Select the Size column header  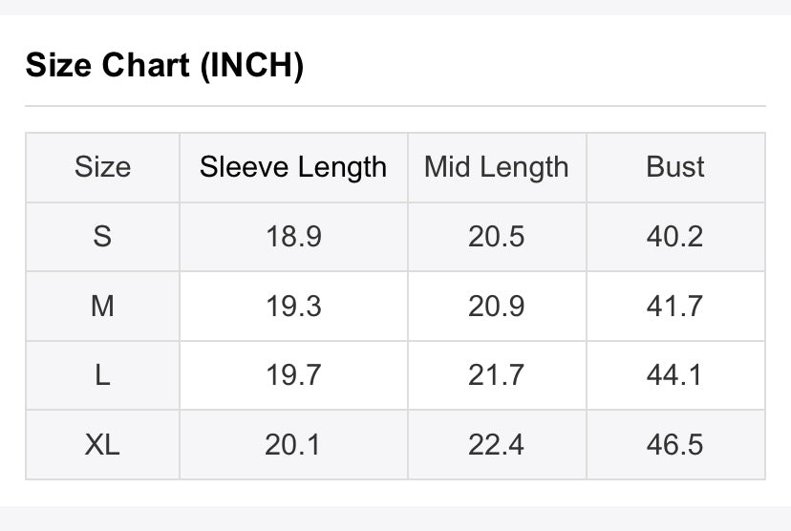click(102, 167)
